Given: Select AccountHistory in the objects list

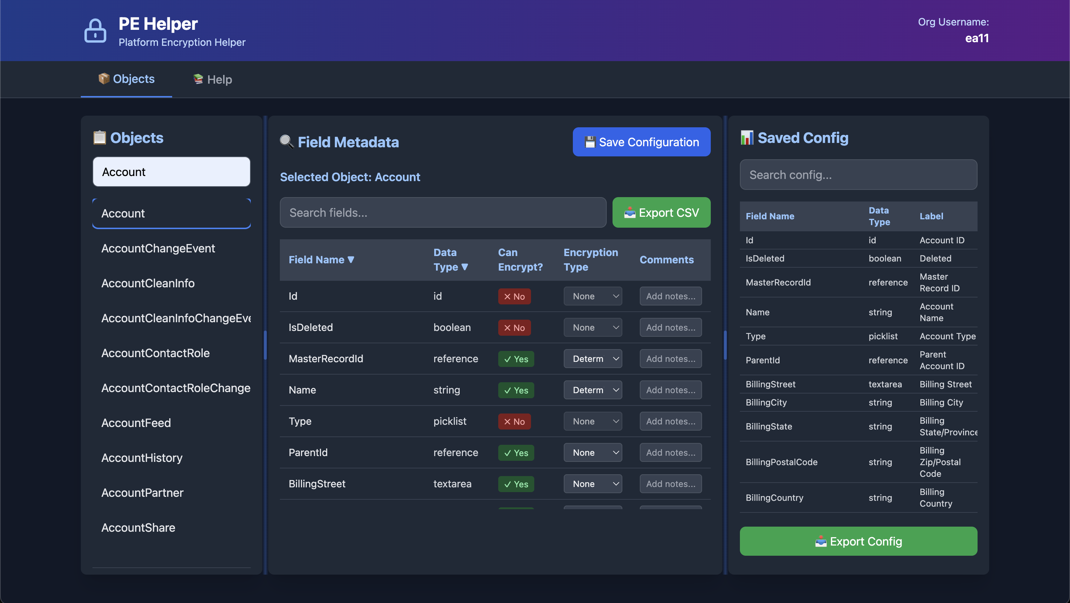Looking at the screenshot, I should click(x=142, y=458).
